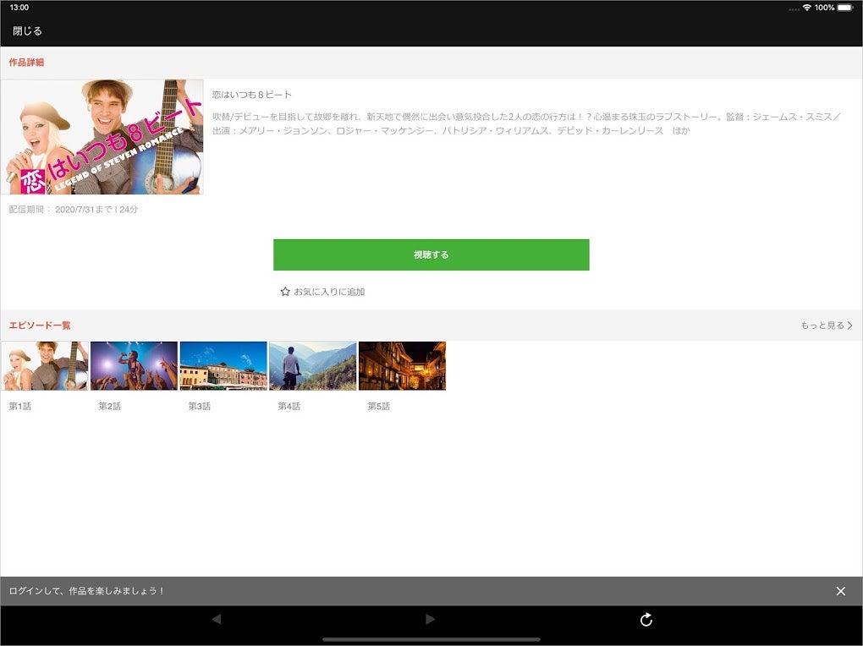Viewport: 863px width, 646px height.
Task: Click the green 視聴する button
Action: pyautogui.click(x=431, y=255)
